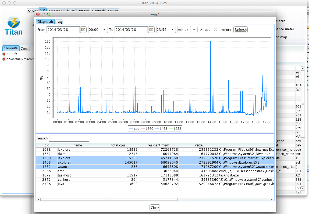
Task: Click the right arrow of the table's horizontal scrollbar
Action: point(272,199)
